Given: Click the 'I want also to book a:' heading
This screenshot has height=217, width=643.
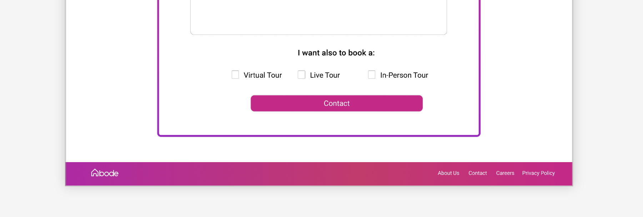Looking at the screenshot, I should [x=336, y=53].
